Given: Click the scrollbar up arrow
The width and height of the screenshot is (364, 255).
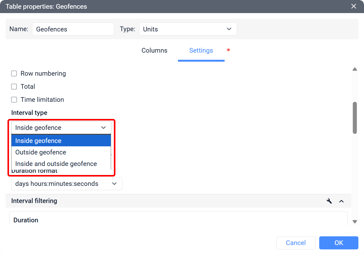Looking at the screenshot, I should coord(355,69).
